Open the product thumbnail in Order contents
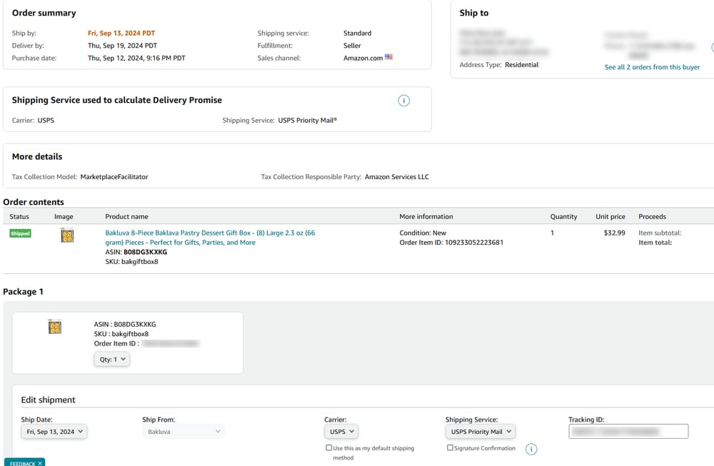The width and height of the screenshot is (714, 466). [67, 235]
